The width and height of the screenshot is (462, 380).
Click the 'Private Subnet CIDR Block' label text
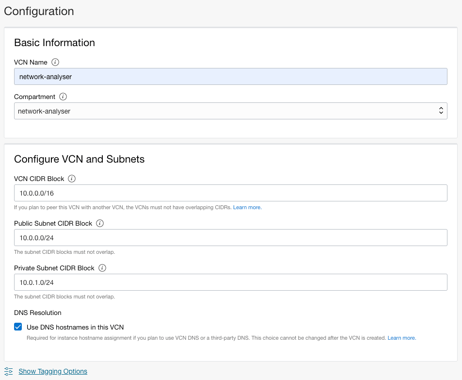coord(53,268)
